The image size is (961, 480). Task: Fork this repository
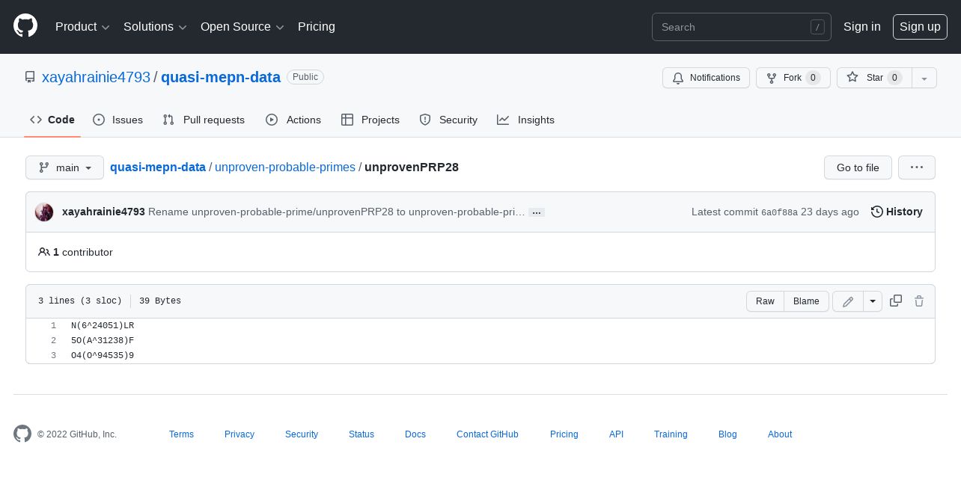(793, 78)
